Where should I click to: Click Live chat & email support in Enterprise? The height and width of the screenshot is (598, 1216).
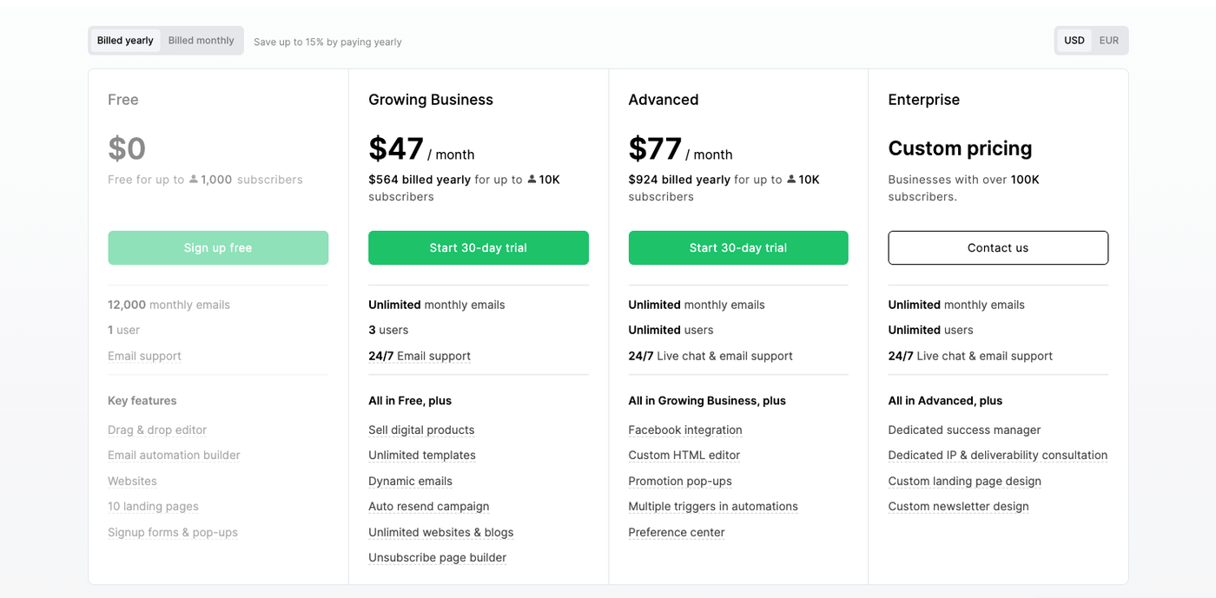[x=984, y=356]
